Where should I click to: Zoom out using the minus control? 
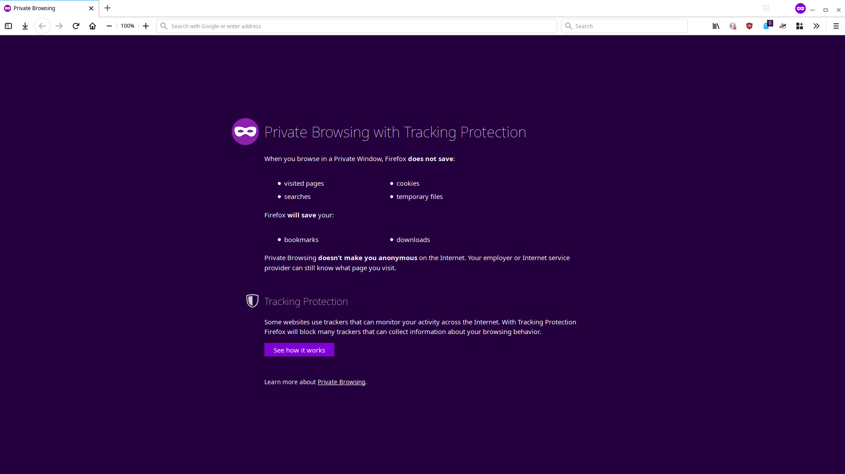[109, 26]
